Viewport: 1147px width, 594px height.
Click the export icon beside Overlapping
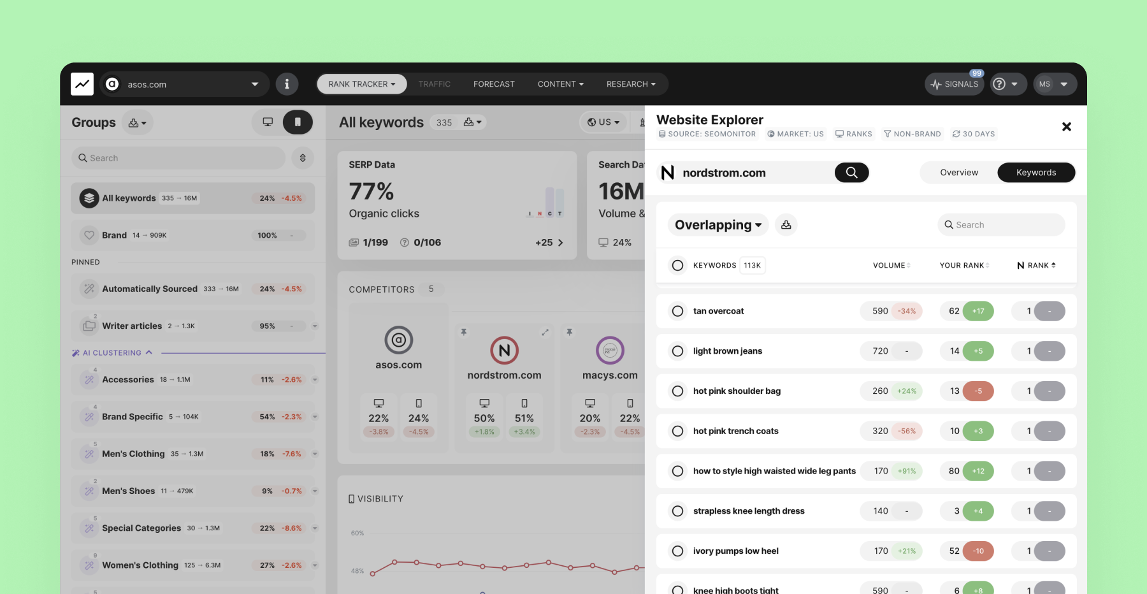[786, 224]
